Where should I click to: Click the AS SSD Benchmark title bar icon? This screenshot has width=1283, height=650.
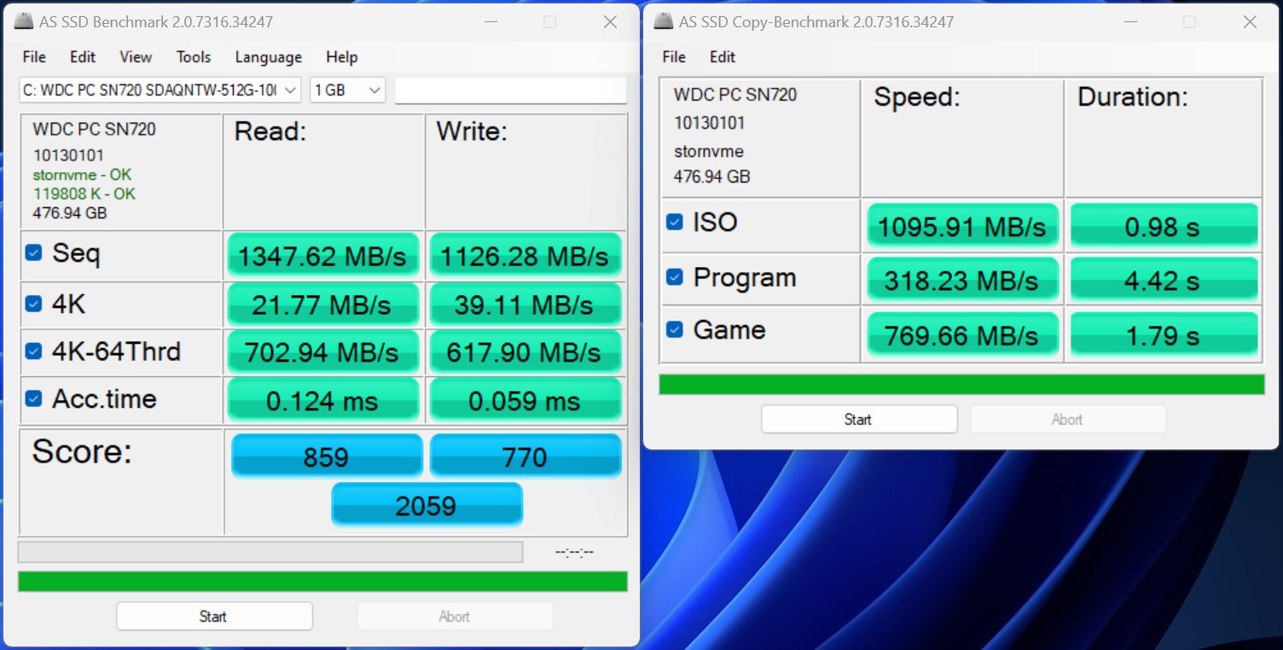coord(24,22)
